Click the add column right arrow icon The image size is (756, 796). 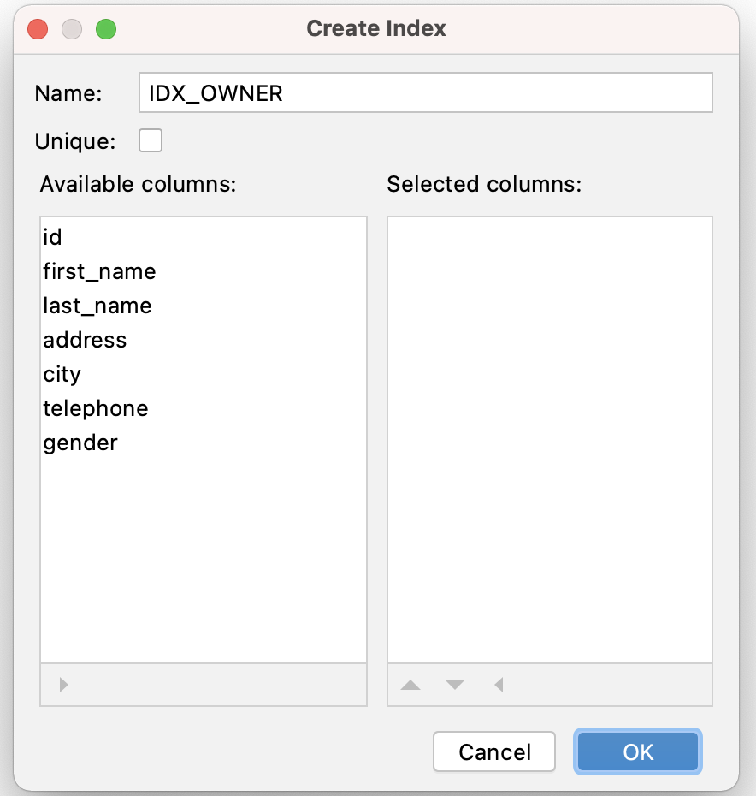coord(63,685)
